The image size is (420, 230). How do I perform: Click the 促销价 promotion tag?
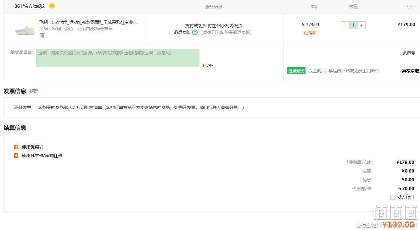(311, 33)
